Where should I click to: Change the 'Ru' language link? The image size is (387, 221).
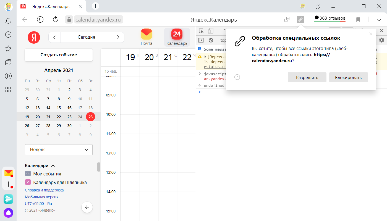pyautogui.click(x=49, y=204)
